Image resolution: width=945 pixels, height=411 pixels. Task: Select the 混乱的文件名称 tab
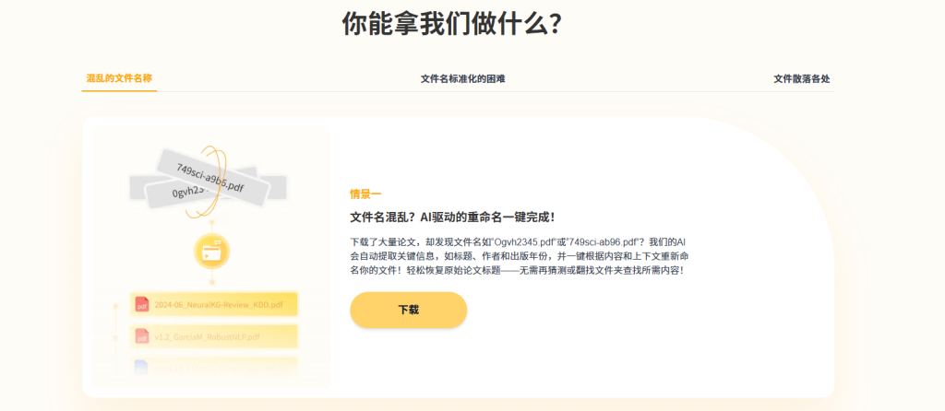(x=119, y=79)
